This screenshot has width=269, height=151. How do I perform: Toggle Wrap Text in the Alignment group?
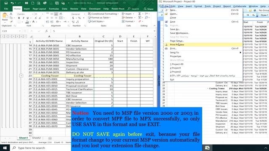61,14
